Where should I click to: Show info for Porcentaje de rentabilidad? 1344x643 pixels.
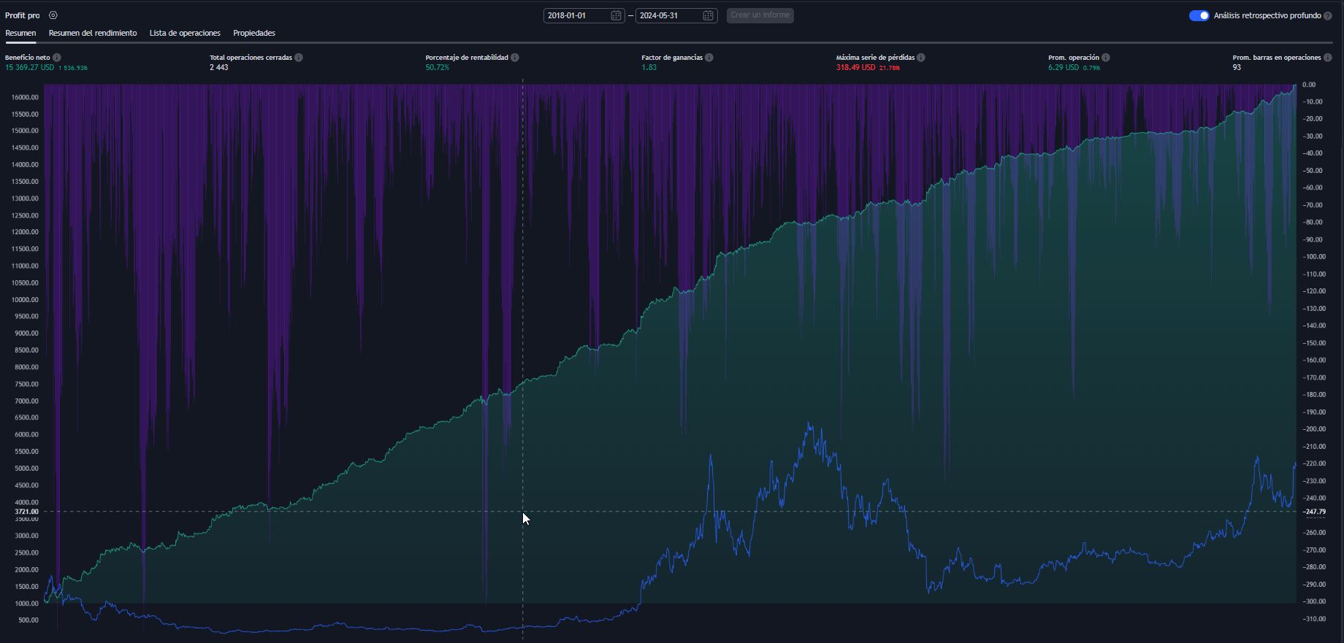(x=515, y=58)
